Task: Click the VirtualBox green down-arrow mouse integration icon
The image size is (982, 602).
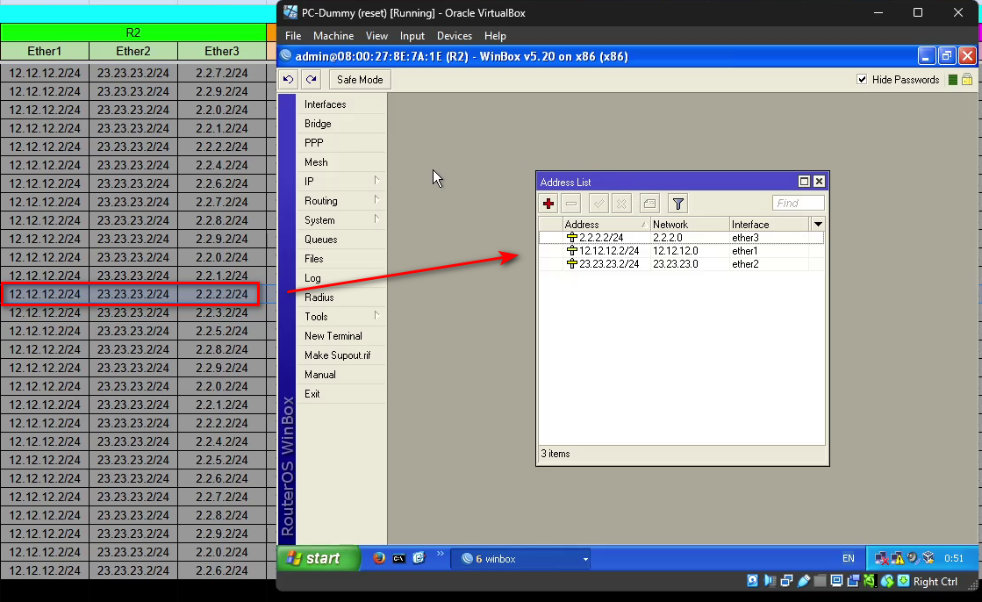Action: (903, 581)
